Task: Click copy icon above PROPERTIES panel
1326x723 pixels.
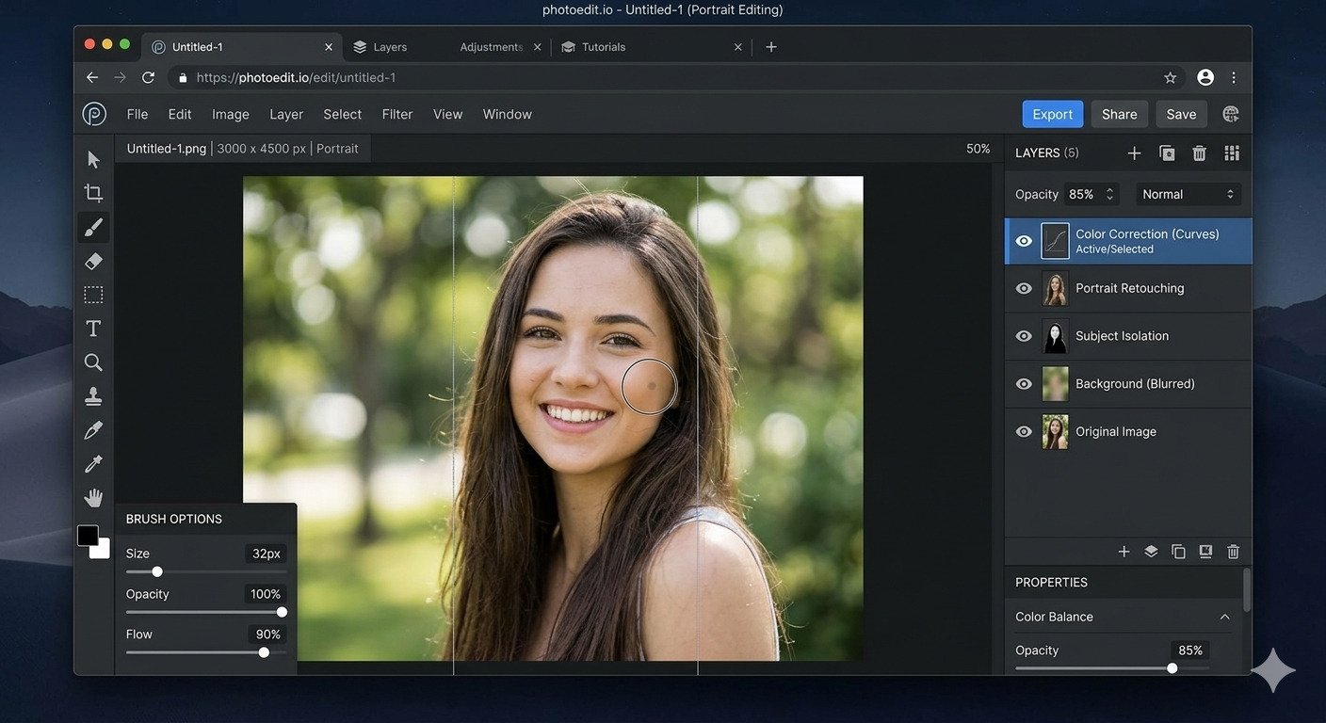Action: [1178, 552]
